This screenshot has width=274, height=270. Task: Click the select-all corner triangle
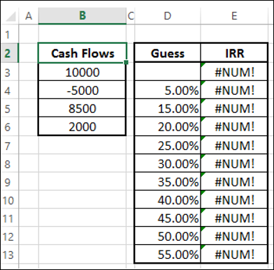[10, 16]
